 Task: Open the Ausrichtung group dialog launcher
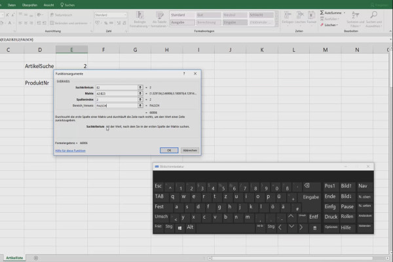pos(91,31)
